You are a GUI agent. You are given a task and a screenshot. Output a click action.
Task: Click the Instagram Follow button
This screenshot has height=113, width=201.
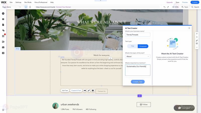(x=143, y=104)
